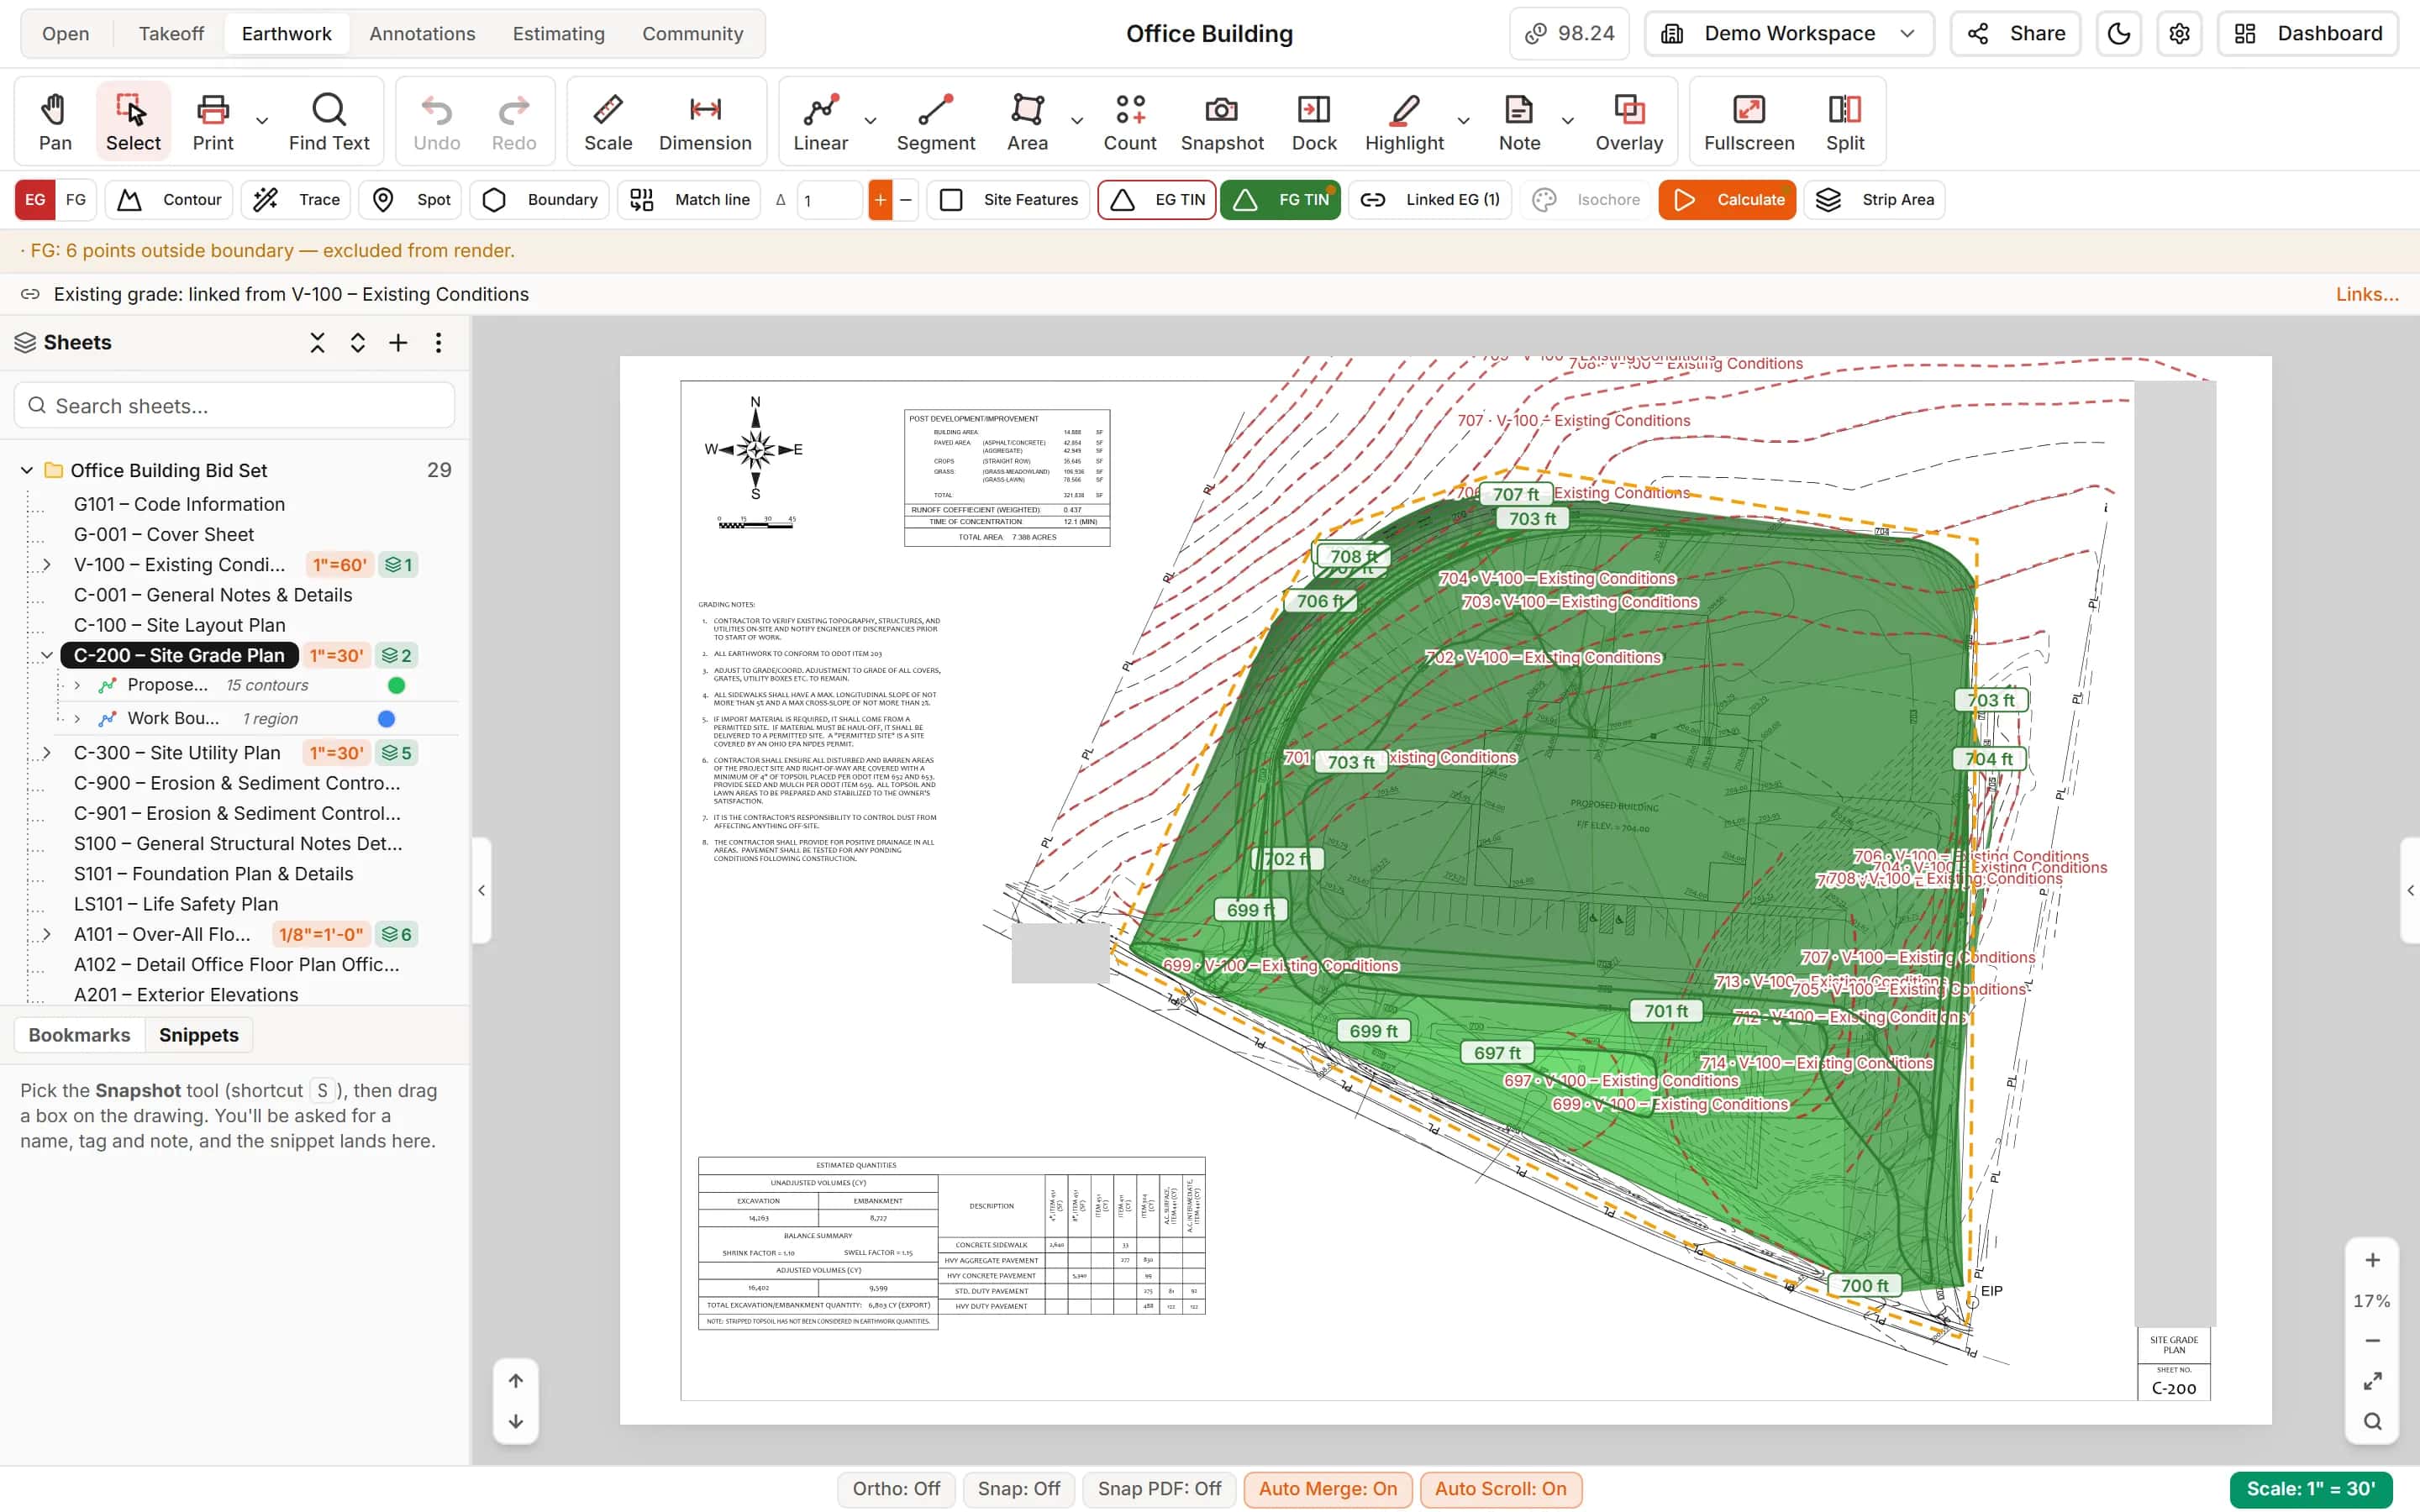
Task: Select the Segment measurement tool
Action: [935, 122]
